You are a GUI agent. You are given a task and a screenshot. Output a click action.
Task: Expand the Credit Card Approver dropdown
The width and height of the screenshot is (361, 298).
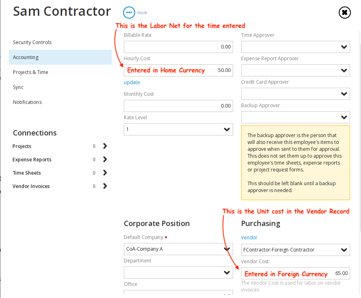tap(295, 94)
